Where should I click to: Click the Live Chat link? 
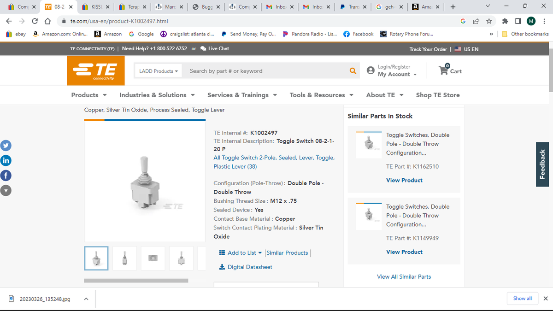coord(215,48)
